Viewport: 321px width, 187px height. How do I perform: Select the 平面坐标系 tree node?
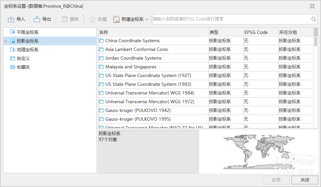[28, 32]
